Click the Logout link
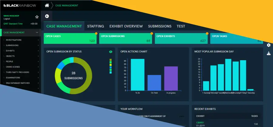Viewport: 273px width, 127px height. [x=7, y=18]
